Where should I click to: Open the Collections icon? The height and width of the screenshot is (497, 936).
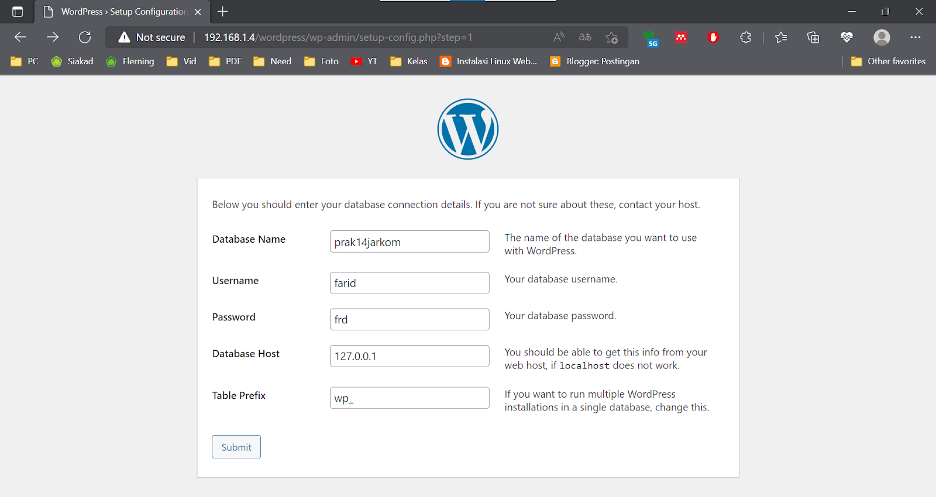(x=813, y=37)
